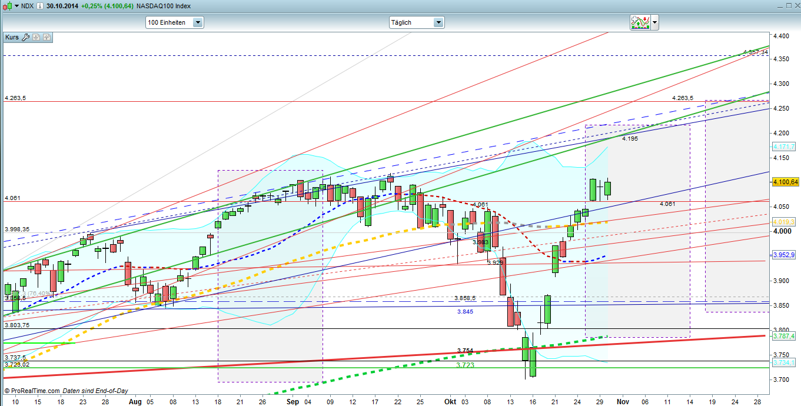Click the +0,25% change value

tap(92, 5)
